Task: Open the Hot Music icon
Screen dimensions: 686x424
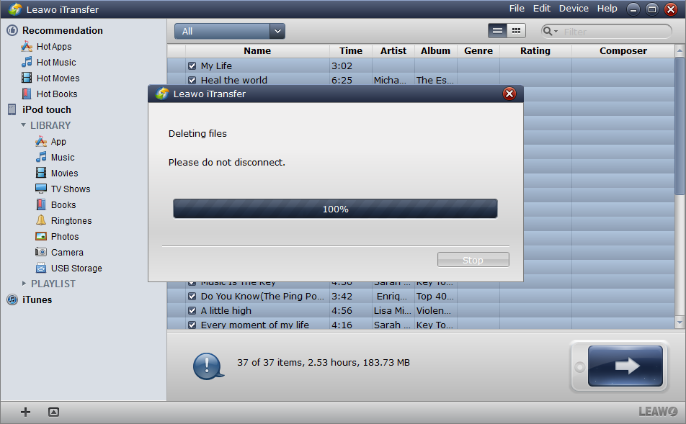Action: pyautogui.click(x=27, y=62)
